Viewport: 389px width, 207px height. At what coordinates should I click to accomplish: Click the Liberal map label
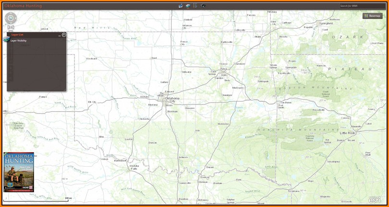[x=44, y=29]
